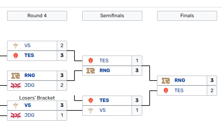The height and width of the screenshot is (134, 222).
Task: Open RNG team link in Finals
Action: (x=180, y=80)
